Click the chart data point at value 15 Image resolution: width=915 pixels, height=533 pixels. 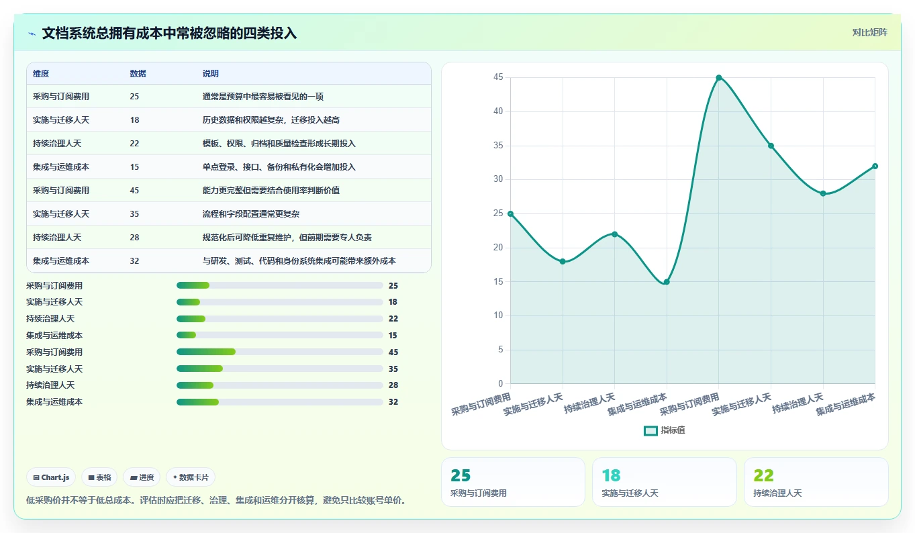(x=667, y=282)
